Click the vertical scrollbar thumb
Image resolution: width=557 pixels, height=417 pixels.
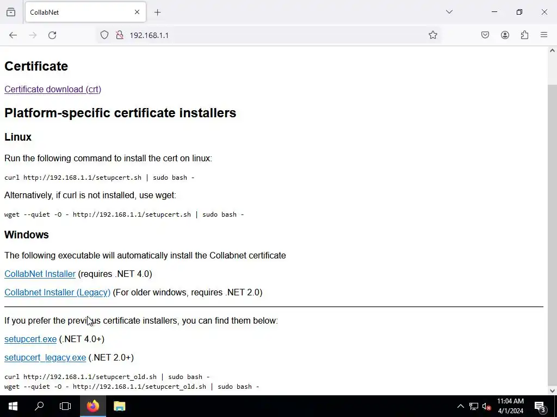tap(552, 234)
